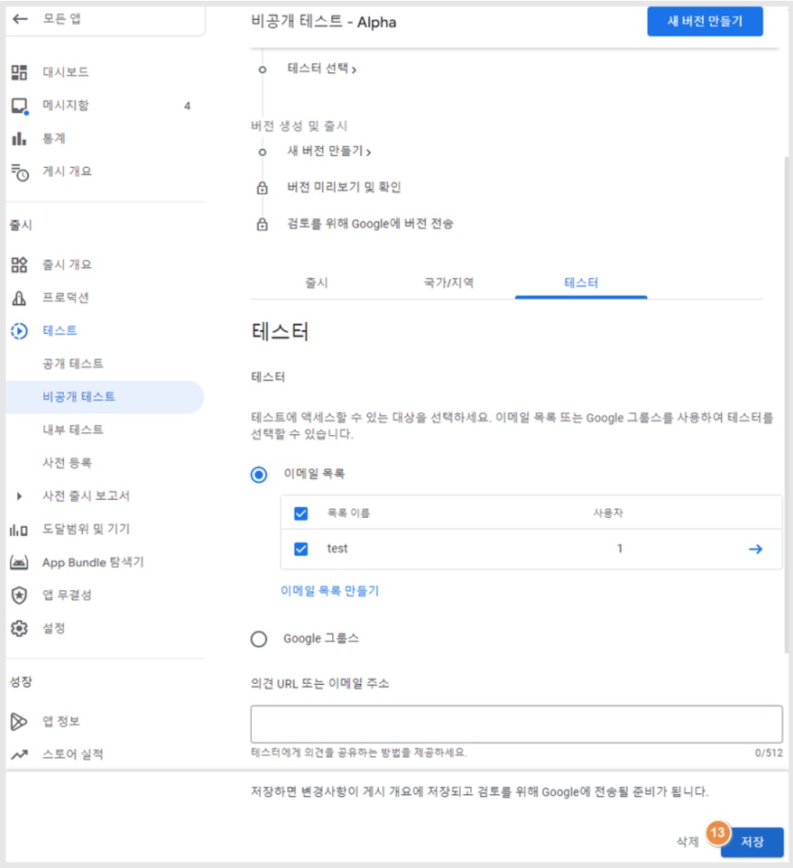Switch to the 국가/지역 tab
Screen dimensions: 793x868
[449, 283]
